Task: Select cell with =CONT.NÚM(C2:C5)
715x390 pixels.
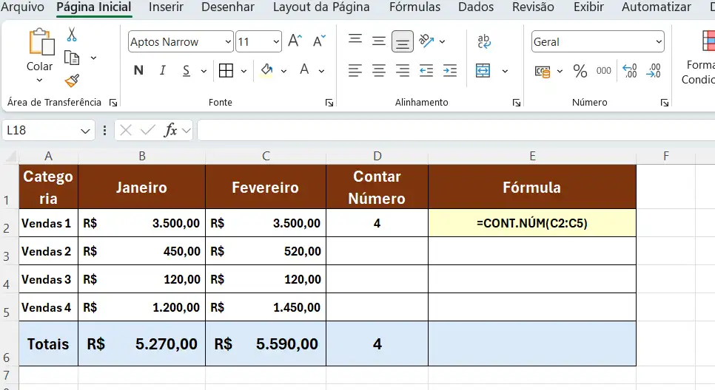Action: (532, 223)
